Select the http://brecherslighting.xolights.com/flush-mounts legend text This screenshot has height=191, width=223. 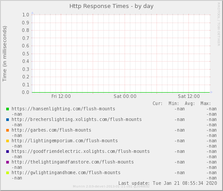point(77,120)
